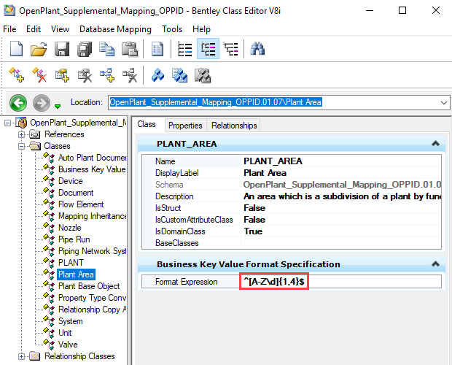Select the highlighted tree view icon
The width and height of the screenshot is (452, 365).
click(x=208, y=49)
